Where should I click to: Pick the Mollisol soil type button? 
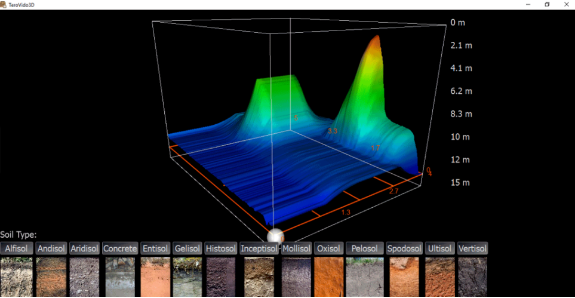296,248
